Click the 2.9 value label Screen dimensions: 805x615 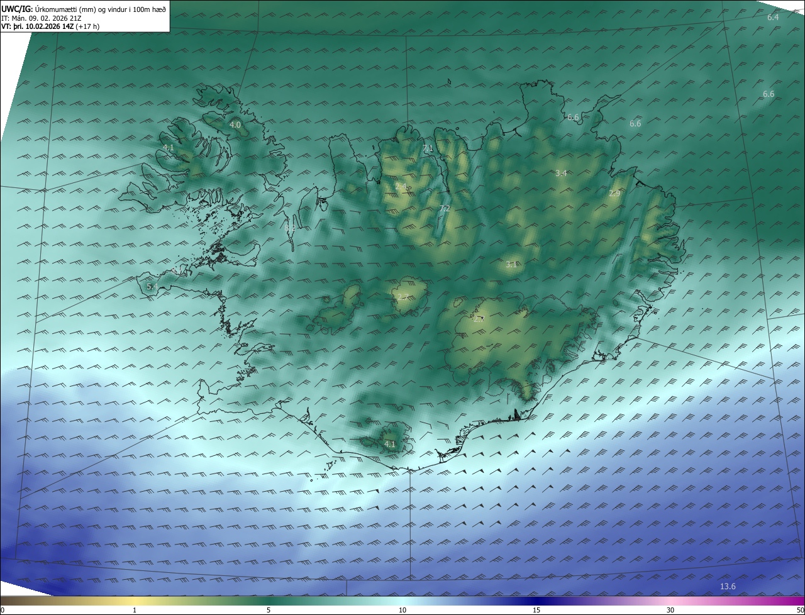click(614, 194)
